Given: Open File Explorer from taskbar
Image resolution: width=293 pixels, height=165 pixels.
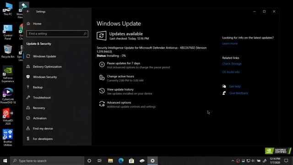Looking at the screenshot, I should [x=110, y=161].
